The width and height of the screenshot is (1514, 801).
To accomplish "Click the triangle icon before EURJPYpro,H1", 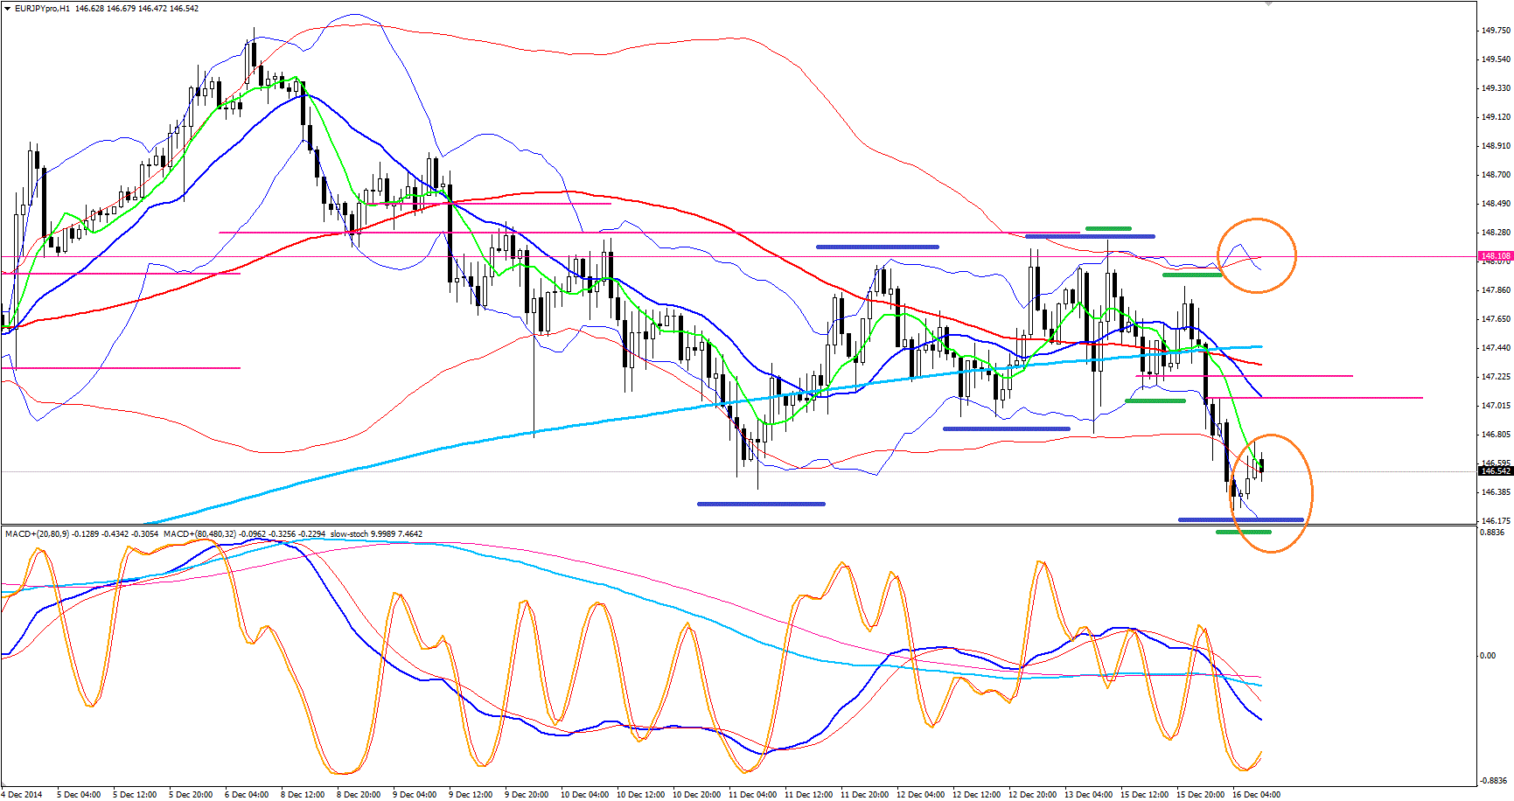I will (7, 9).
